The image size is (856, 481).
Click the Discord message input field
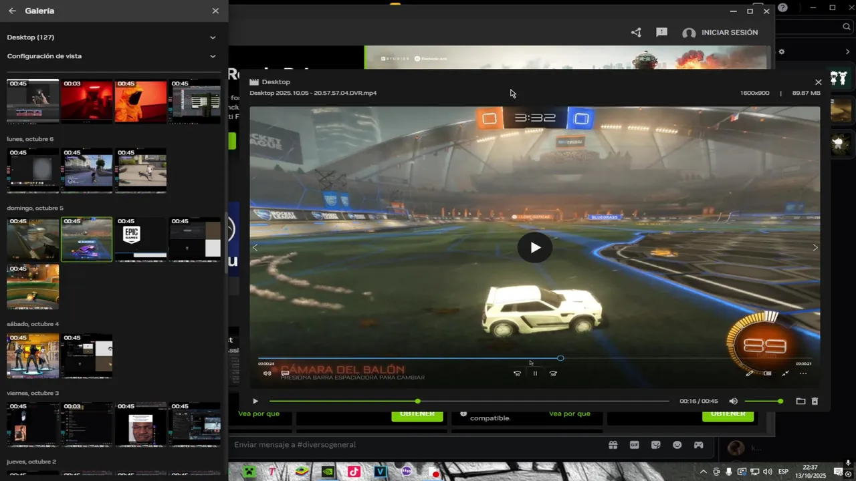(415, 445)
